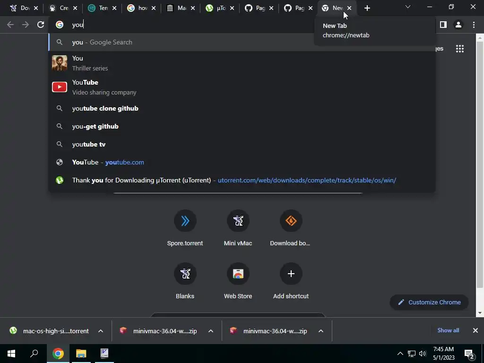The height and width of the screenshot is (363, 484).
Task: Click the browser Forward arrow
Action: pos(26,25)
